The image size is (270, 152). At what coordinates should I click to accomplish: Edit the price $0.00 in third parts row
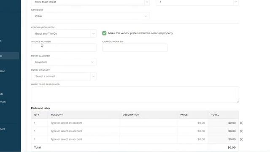point(192,139)
